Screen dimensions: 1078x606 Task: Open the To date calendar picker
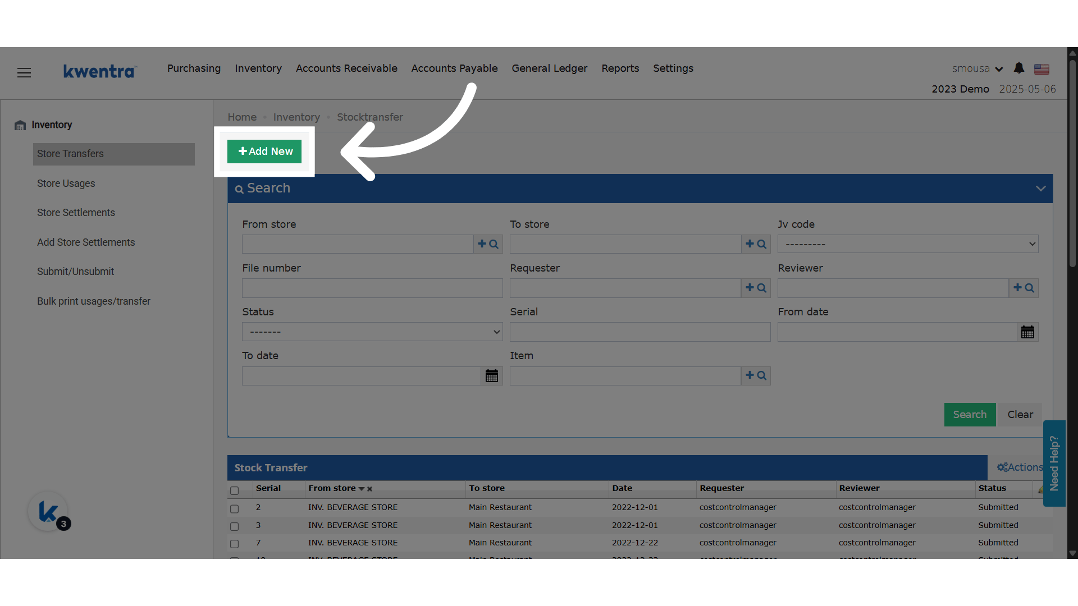[492, 376]
